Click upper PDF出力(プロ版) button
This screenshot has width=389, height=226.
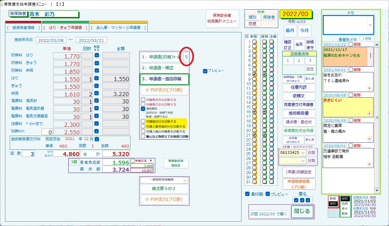tap(164, 90)
